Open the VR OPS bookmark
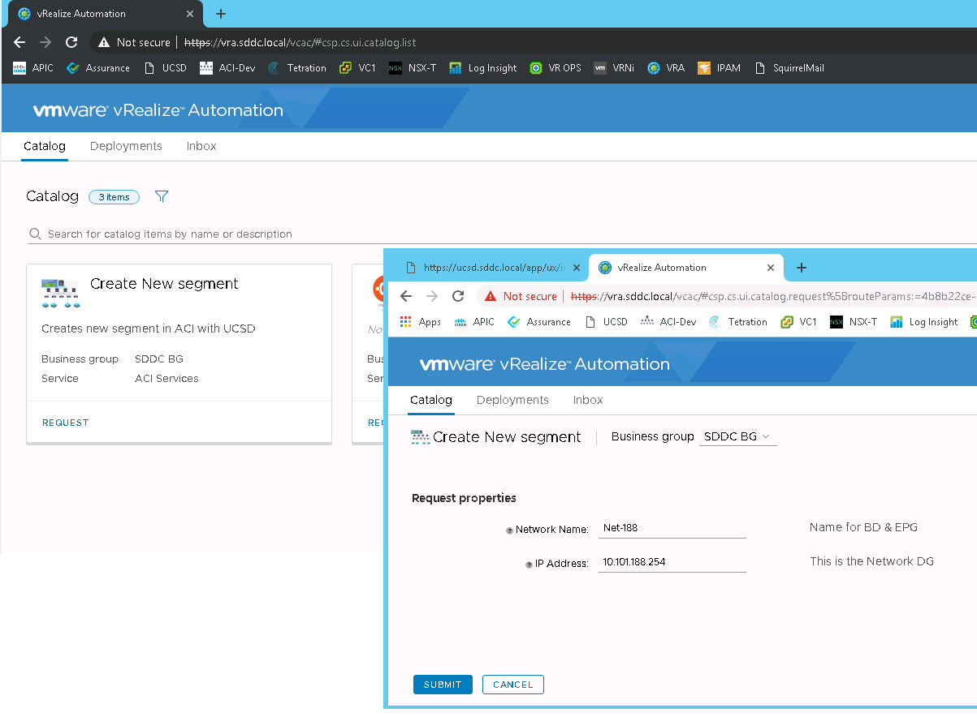 [x=556, y=68]
